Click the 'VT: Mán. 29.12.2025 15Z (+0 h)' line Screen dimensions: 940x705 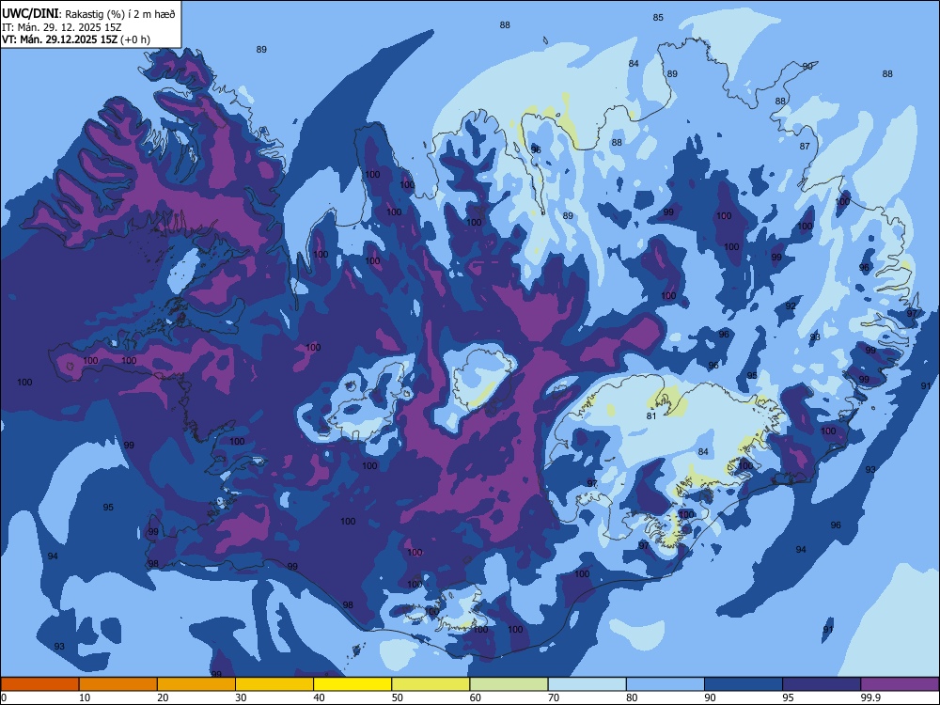pos(76,39)
